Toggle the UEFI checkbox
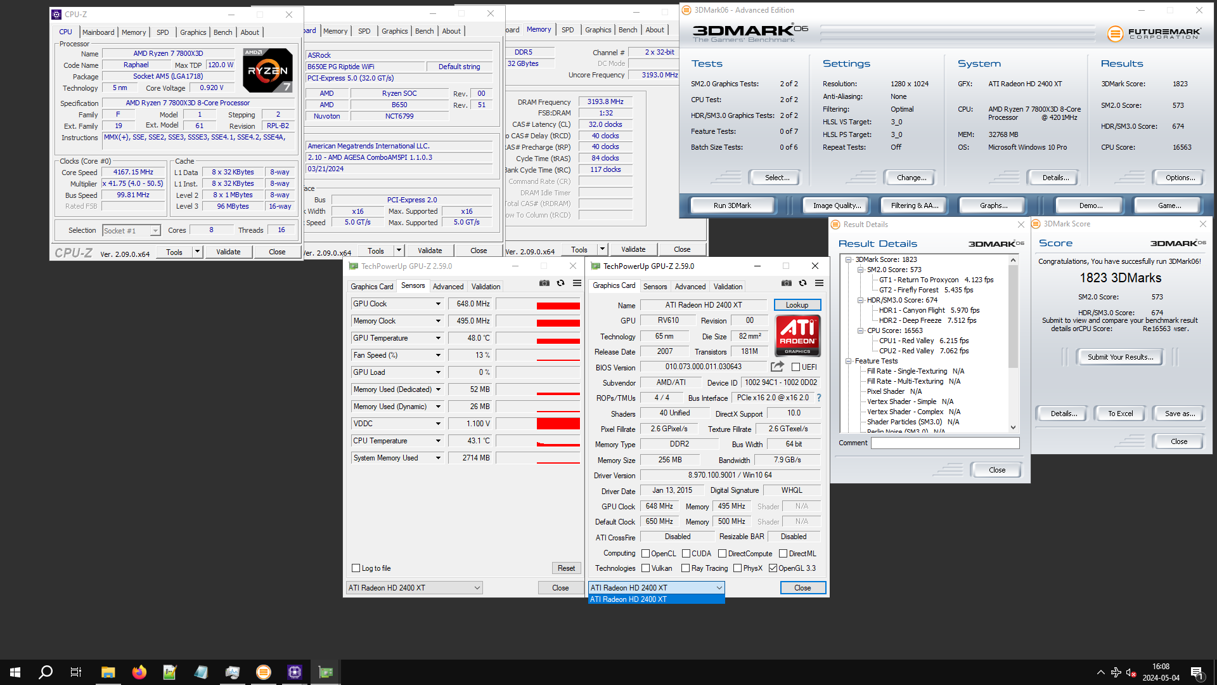Screen dimensions: 1217x685 (x=795, y=367)
